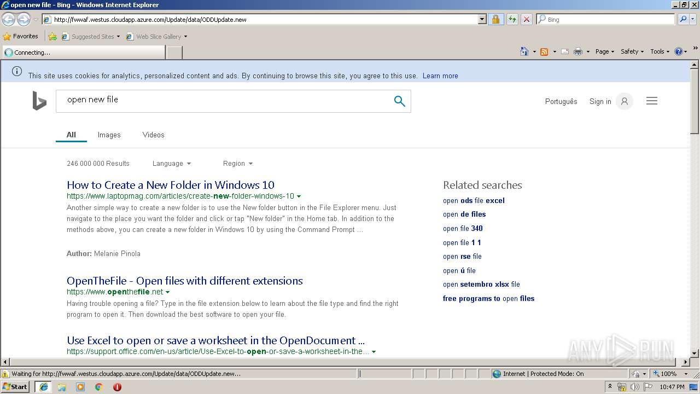Click the clock showing 10:47 PM
700x394 pixels.
pyautogui.click(x=672, y=387)
